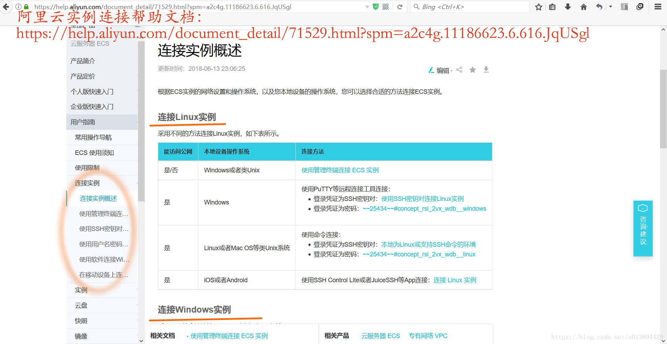Share the document with the share icon

[x=459, y=70]
